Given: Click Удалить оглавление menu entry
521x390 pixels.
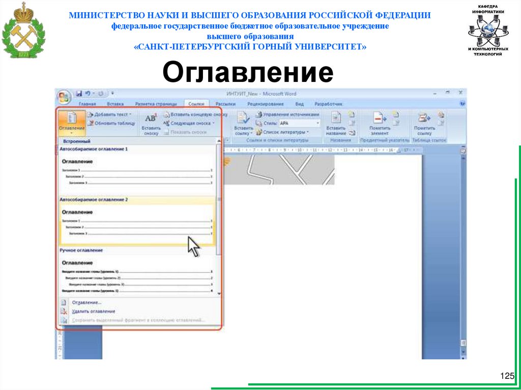Looking at the screenshot, I should [x=94, y=312].
